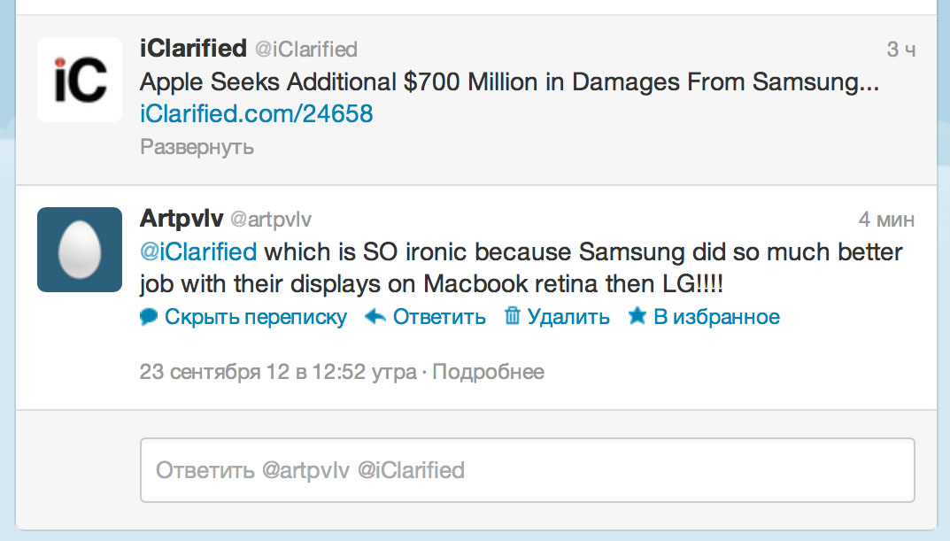The width and height of the screenshot is (950, 541).
Task: Click the iClarified avatar logo
Action: [x=80, y=80]
